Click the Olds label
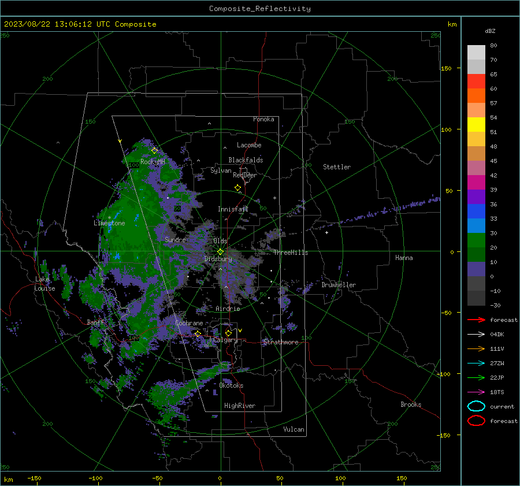Image resolution: width=520 pixels, height=486 pixels. (220, 241)
